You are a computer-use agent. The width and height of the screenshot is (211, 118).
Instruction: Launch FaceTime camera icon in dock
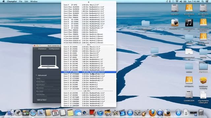[x=85, y=113]
